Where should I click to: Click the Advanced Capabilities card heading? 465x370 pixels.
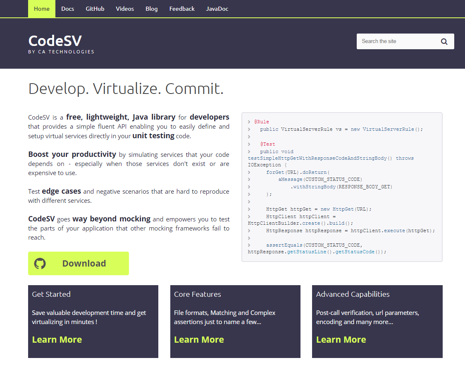point(353,294)
